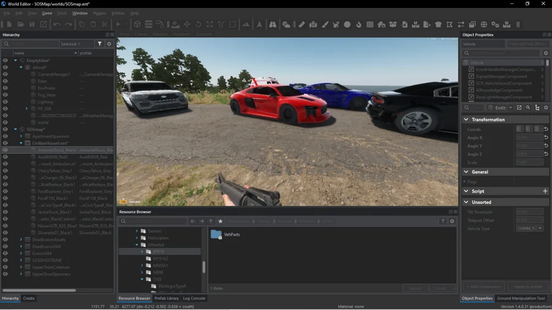This screenshot has width=552, height=310.
Task: Collapse the Transformation section
Action: pos(467,119)
